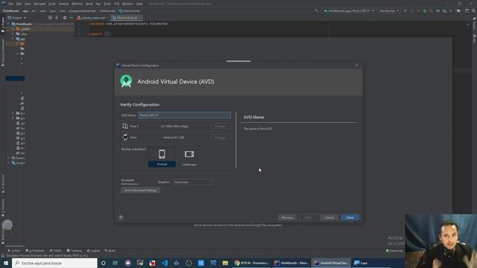The image size is (477, 268).
Task: Open the Graphics Automatic dropdown
Action: 193,182
